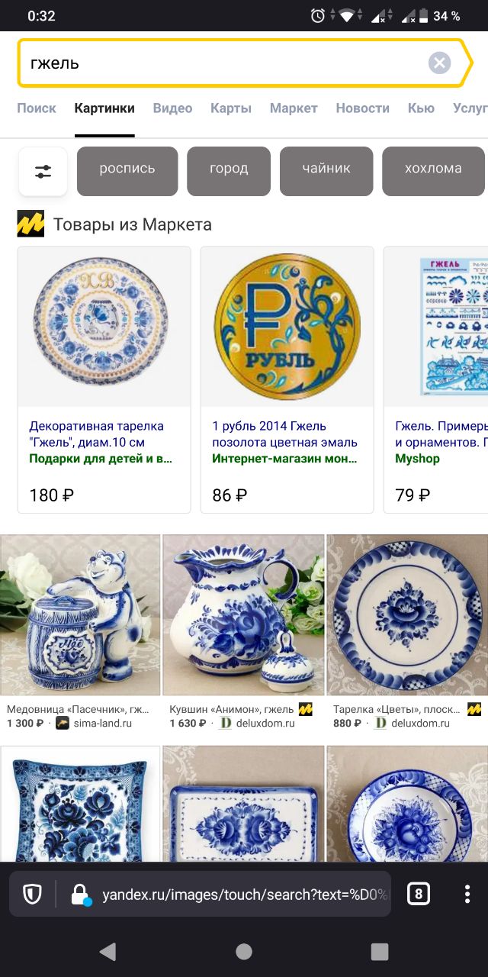Open browser tabs counter showing 8
The height and width of the screenshot is (977, 488).
click(419, 894)
